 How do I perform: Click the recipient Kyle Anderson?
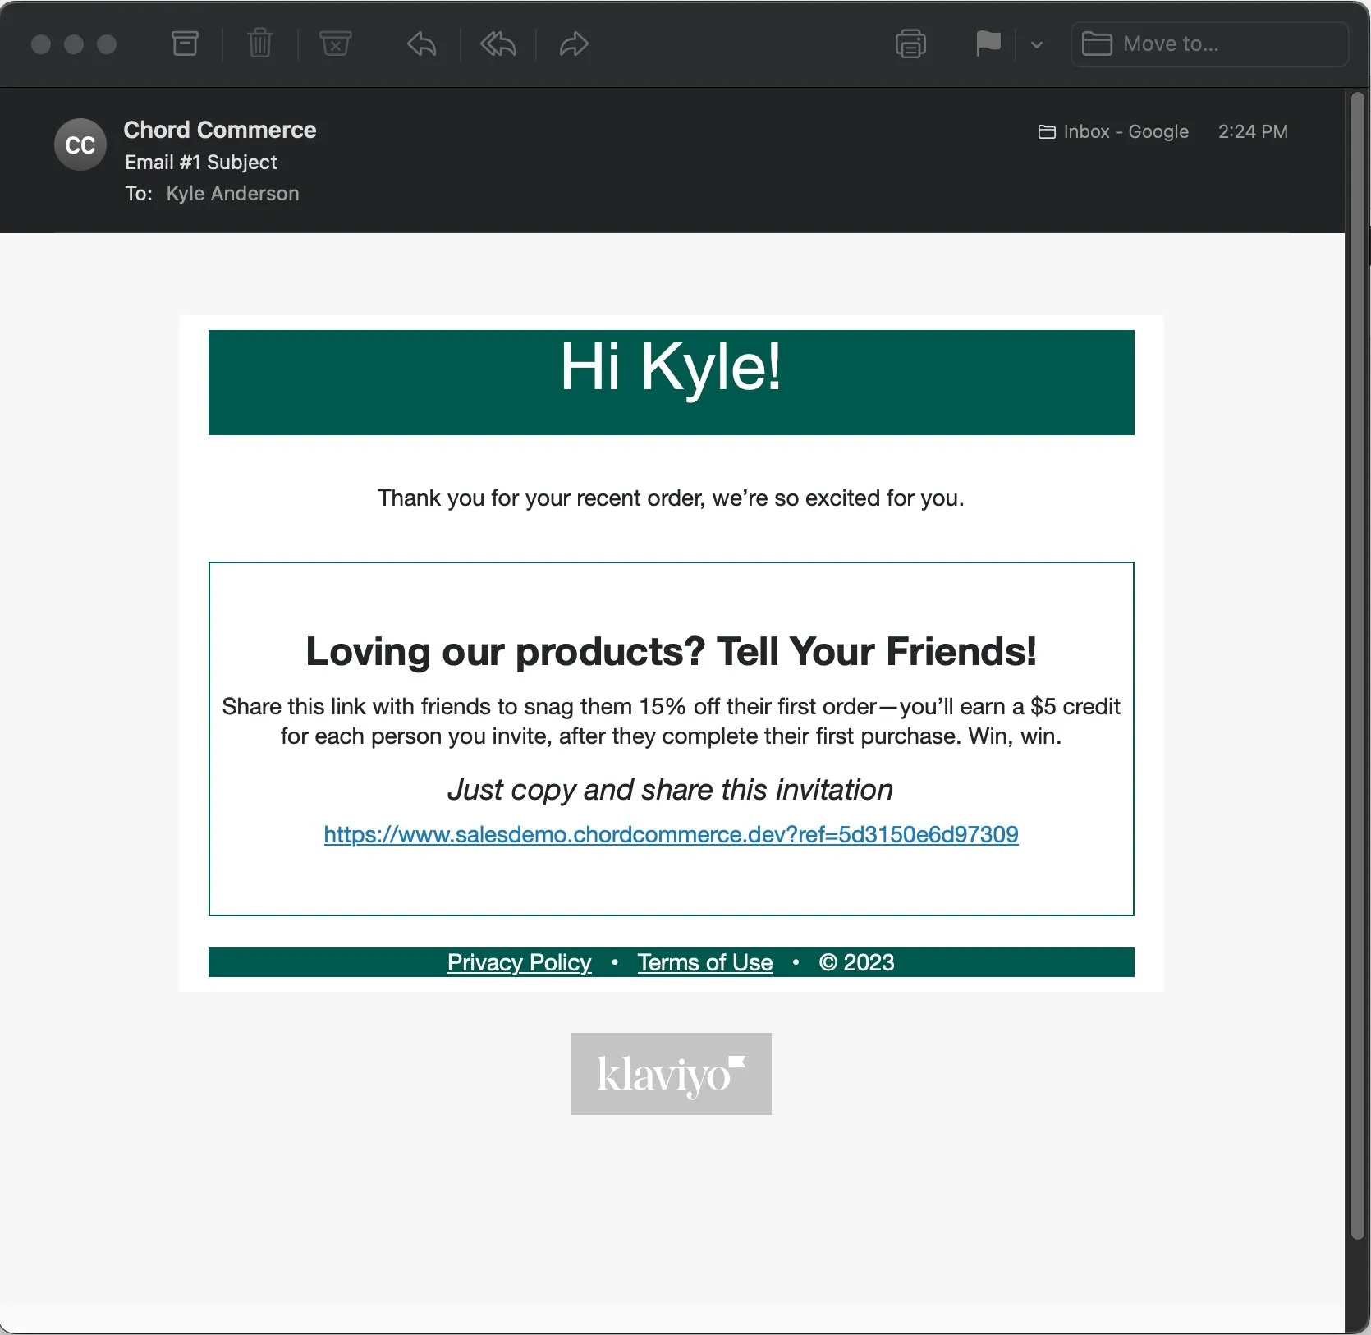point(232,194)
